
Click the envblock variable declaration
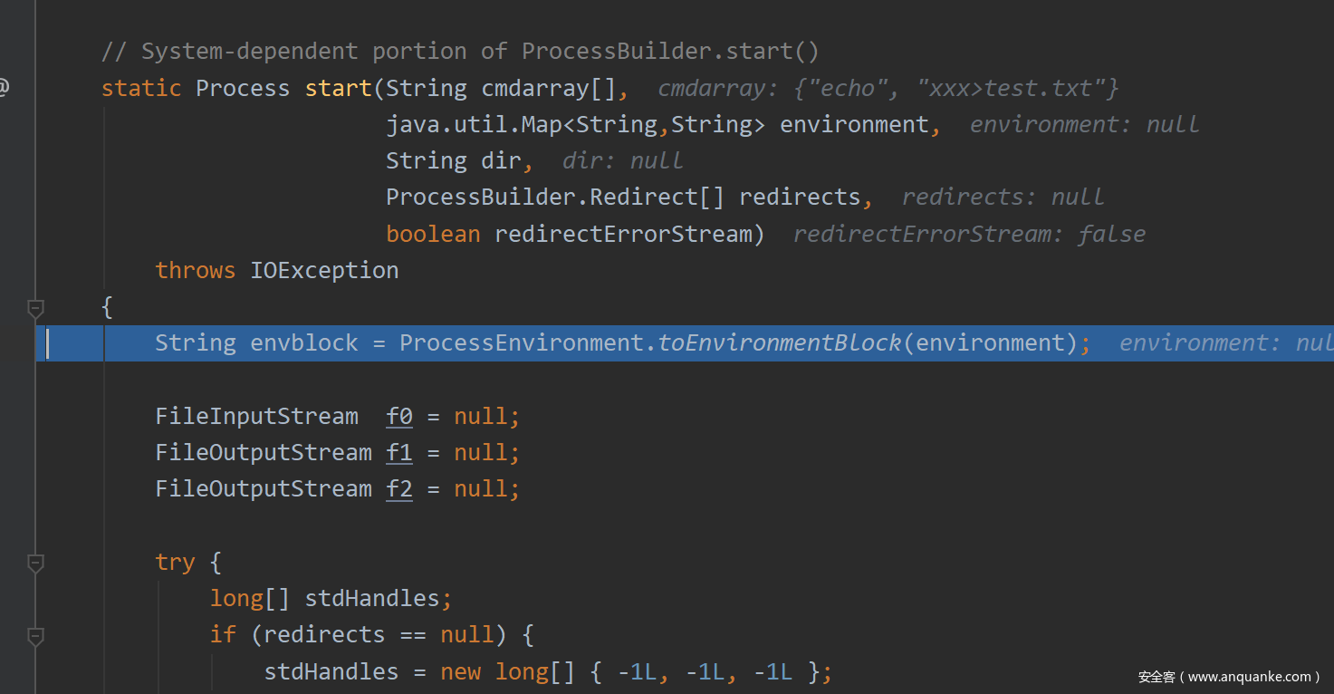coord(304,343)
